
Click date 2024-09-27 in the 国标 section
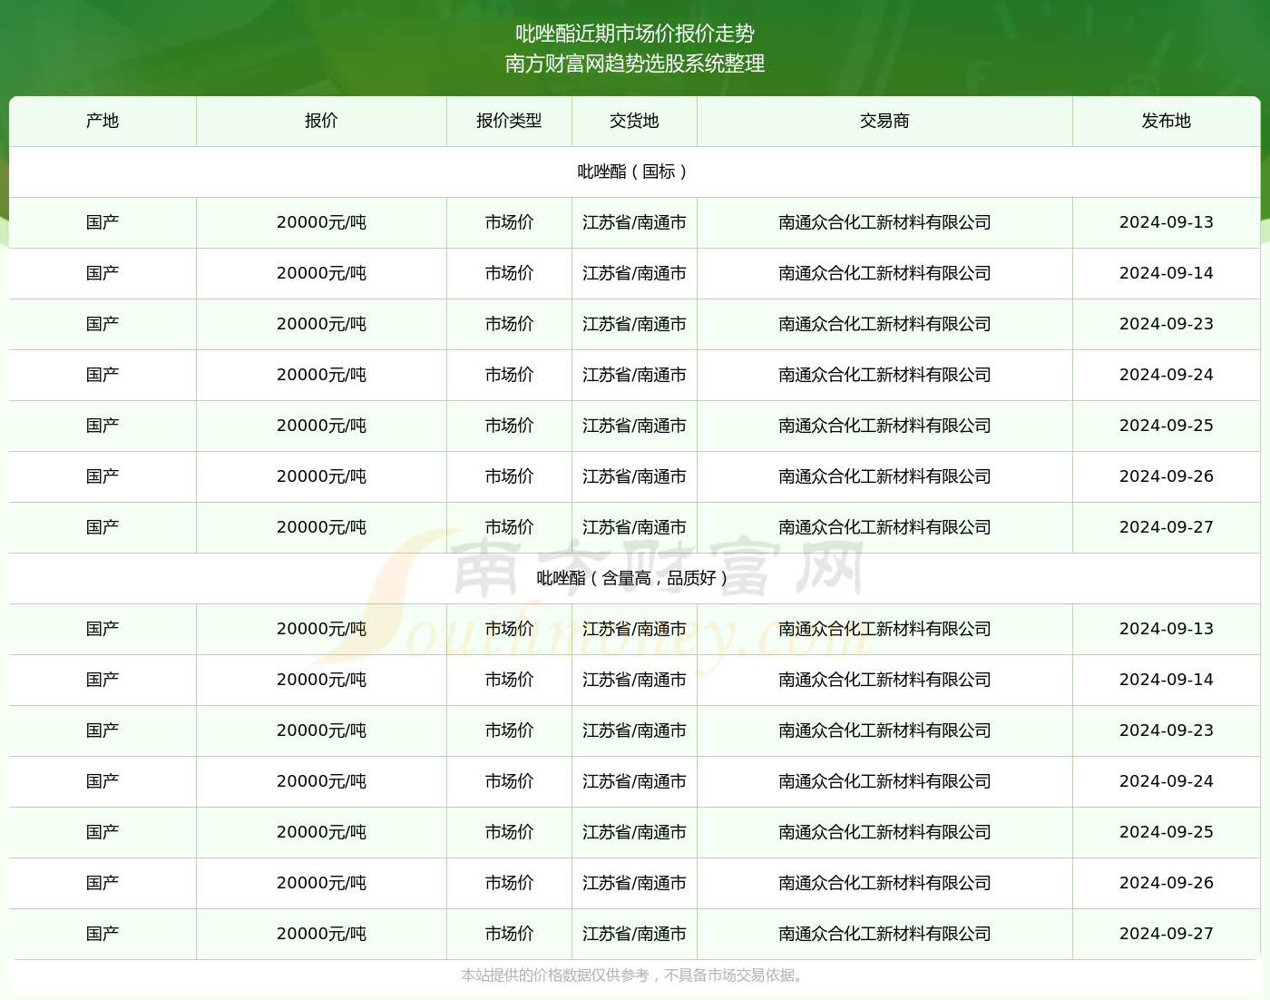[1166, 527]
